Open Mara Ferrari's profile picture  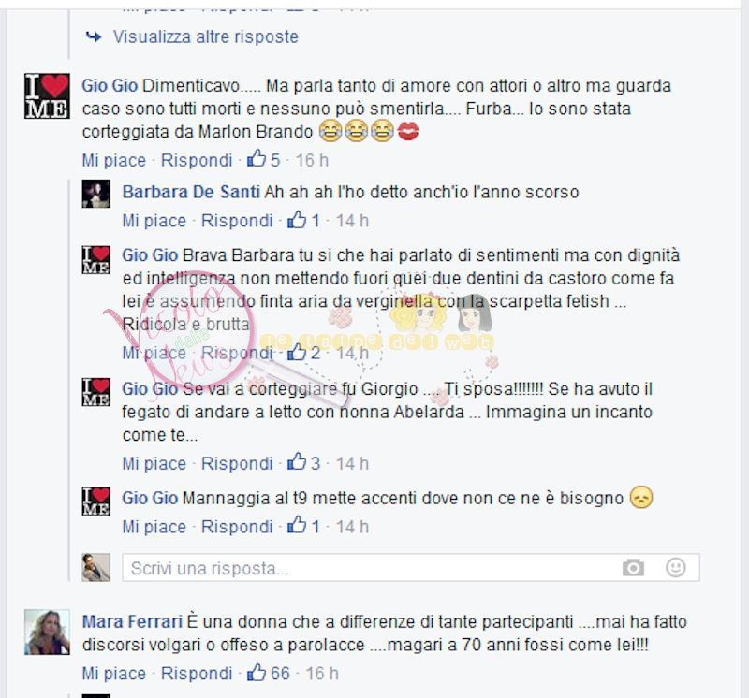tap(47, 632)
